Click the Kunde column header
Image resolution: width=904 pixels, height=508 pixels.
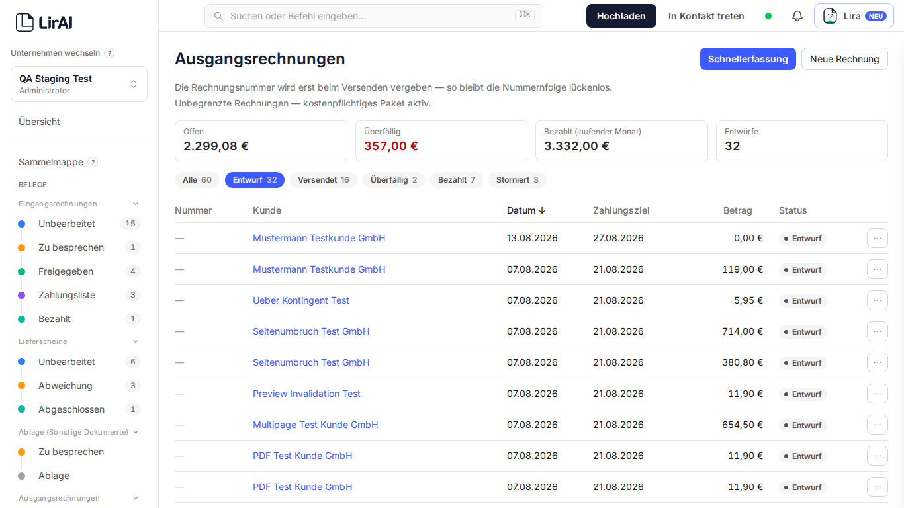pyautogui.click(x=267, y=210)
